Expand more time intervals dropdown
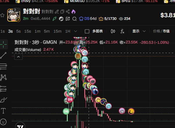 click(x=76, y=31)
